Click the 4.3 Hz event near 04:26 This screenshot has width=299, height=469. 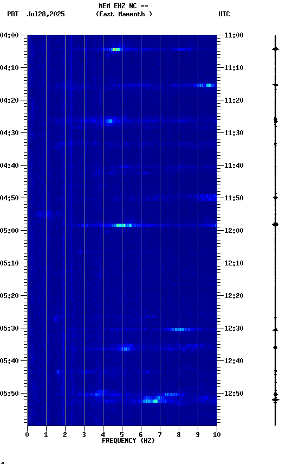tap(109, 121)
